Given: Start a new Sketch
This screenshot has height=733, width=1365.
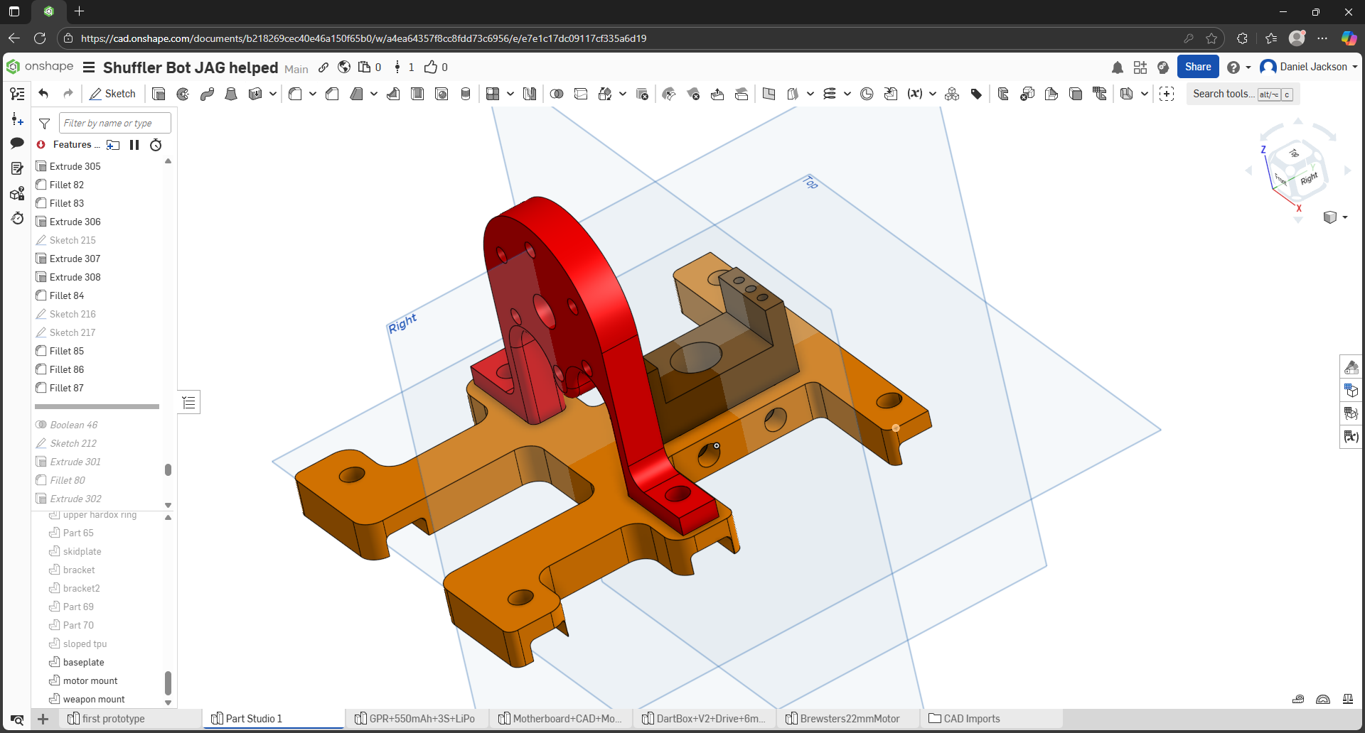Looking at the screenshot, I should (112, 94).
